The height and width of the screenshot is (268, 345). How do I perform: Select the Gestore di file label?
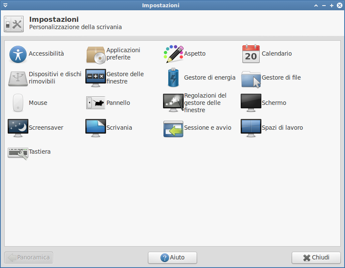[281, 77]
